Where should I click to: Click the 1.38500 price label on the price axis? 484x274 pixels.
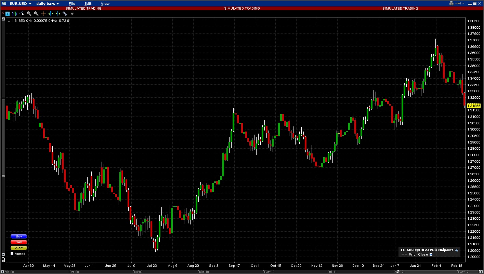click(x=474, y=21)
